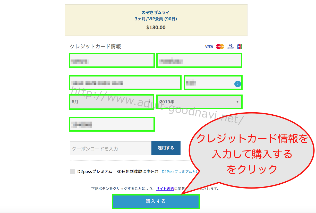Click the wide card number input field
The width and height of the screenshot is (316, 213).
(x=125, y=83)
